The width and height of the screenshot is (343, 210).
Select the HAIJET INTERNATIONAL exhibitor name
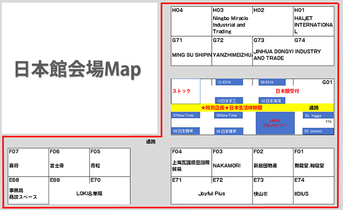click(313, 25)
